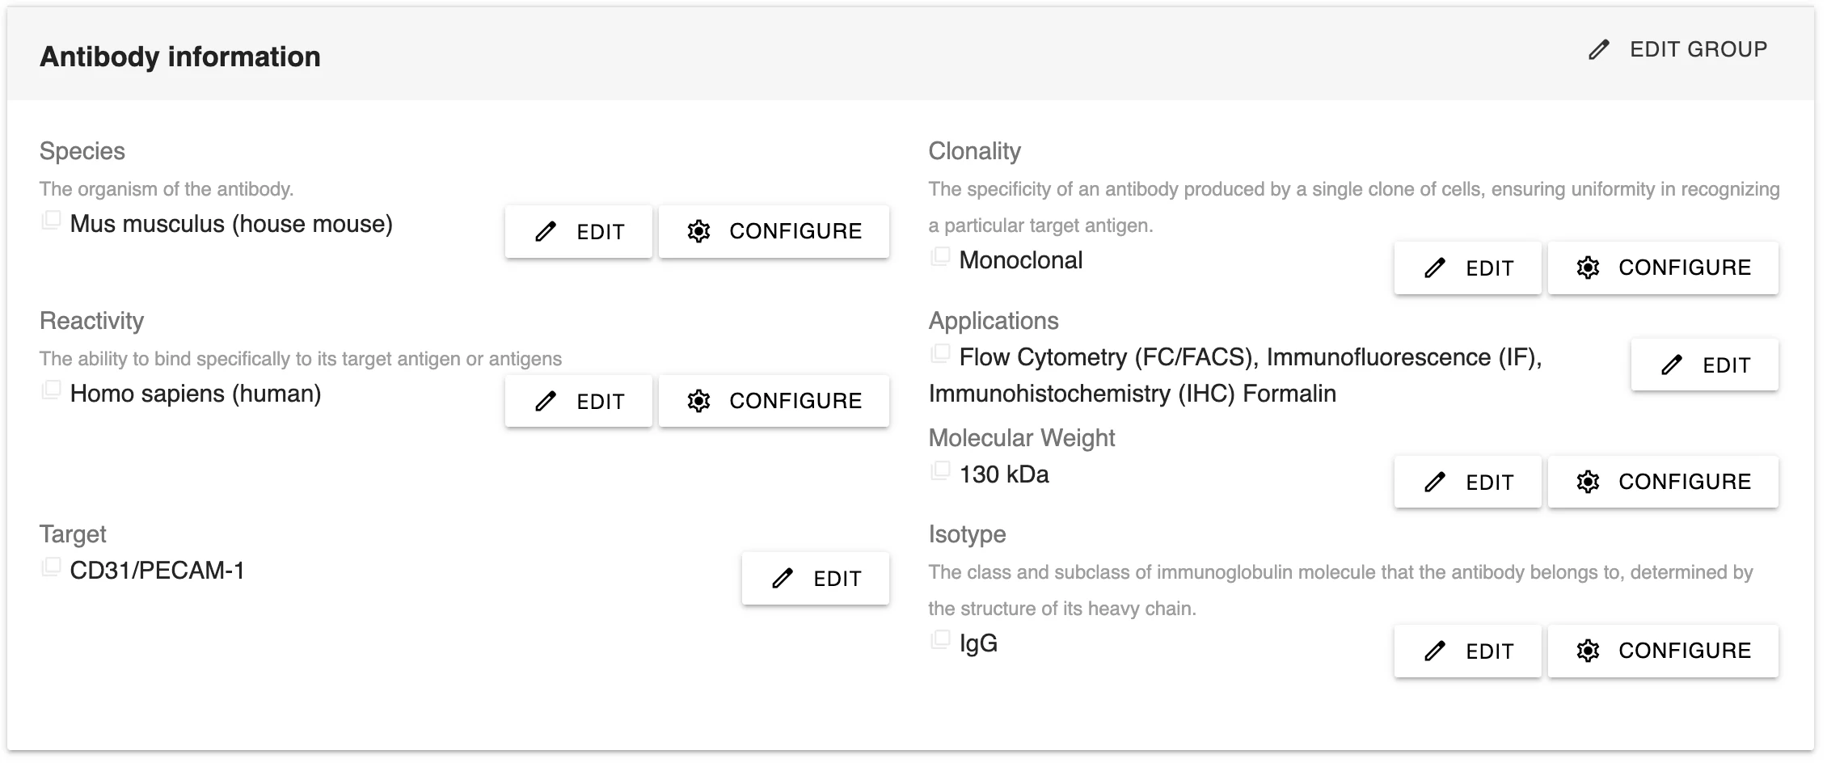Edit the Isotype field
This screenshot has height=763, width=1827.
click(1467, 651)
